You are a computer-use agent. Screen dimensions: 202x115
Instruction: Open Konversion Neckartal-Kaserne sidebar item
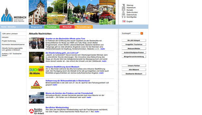click(14, 44)
